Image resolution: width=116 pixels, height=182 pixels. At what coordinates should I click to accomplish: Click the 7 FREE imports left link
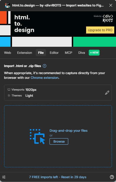pyautogui.click(x=58, y=177)
